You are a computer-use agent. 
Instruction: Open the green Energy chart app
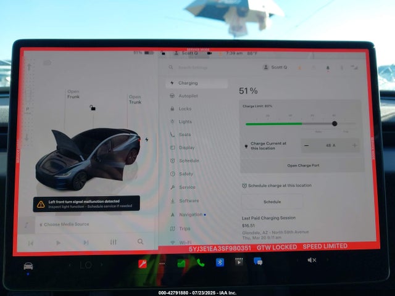tap(181, 263)
